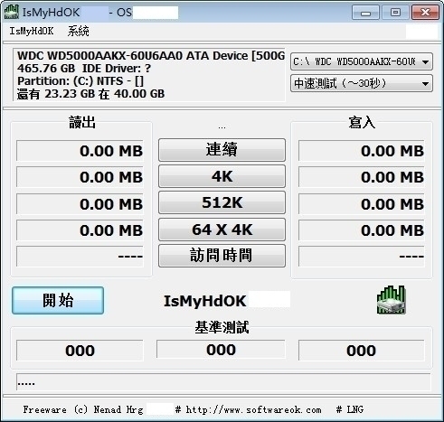Viewport: 444px width, 422px height.
Task: Open the drive selection dropdown C:\ WDC
Action: coord(362,61)
